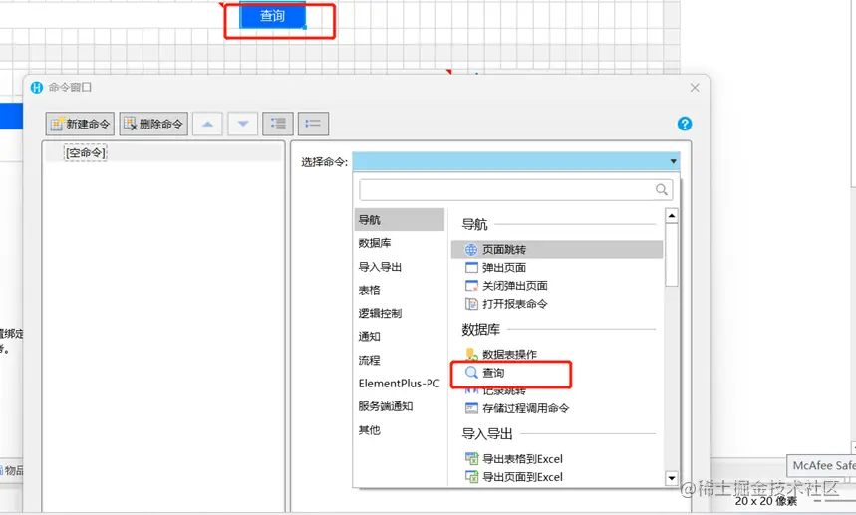
Task: Move command up with the up arrow button
Action: [207, 124]
